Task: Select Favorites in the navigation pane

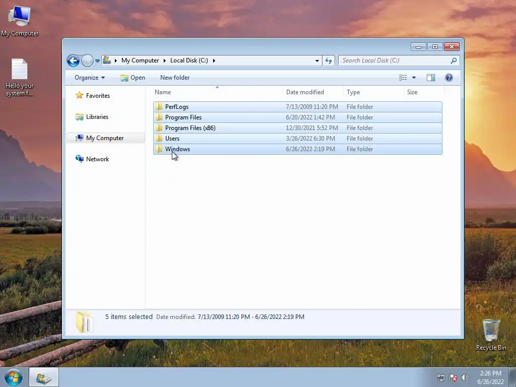Action: coord(98,96)
